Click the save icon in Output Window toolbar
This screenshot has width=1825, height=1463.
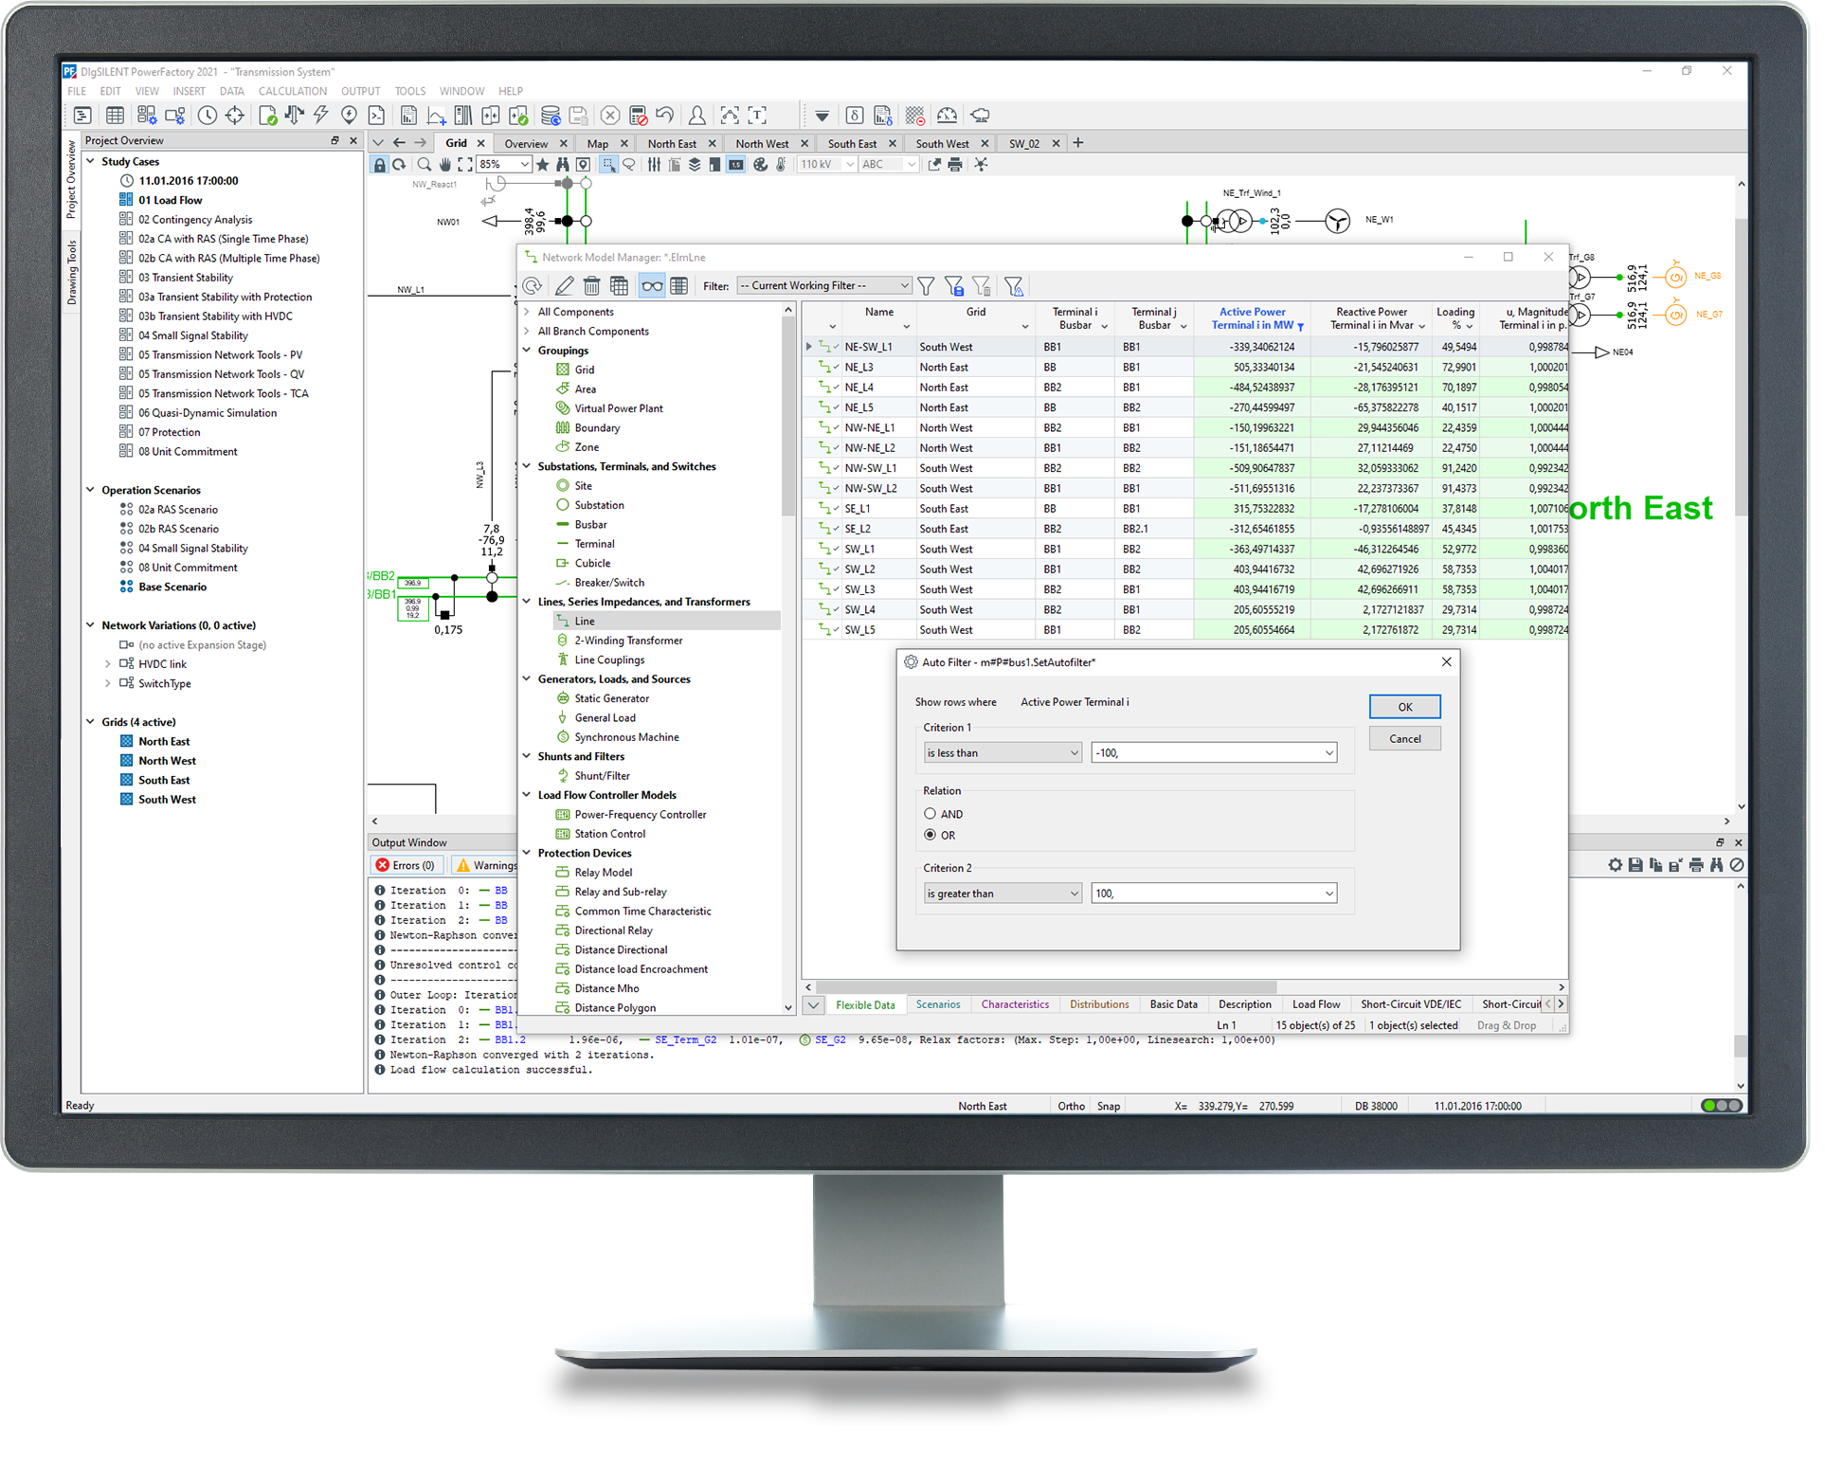[x=1636, y=866]
